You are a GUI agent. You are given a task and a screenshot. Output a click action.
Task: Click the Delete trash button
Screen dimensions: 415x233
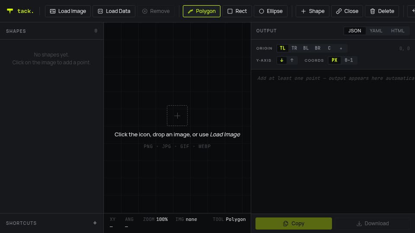coord(382,11)
